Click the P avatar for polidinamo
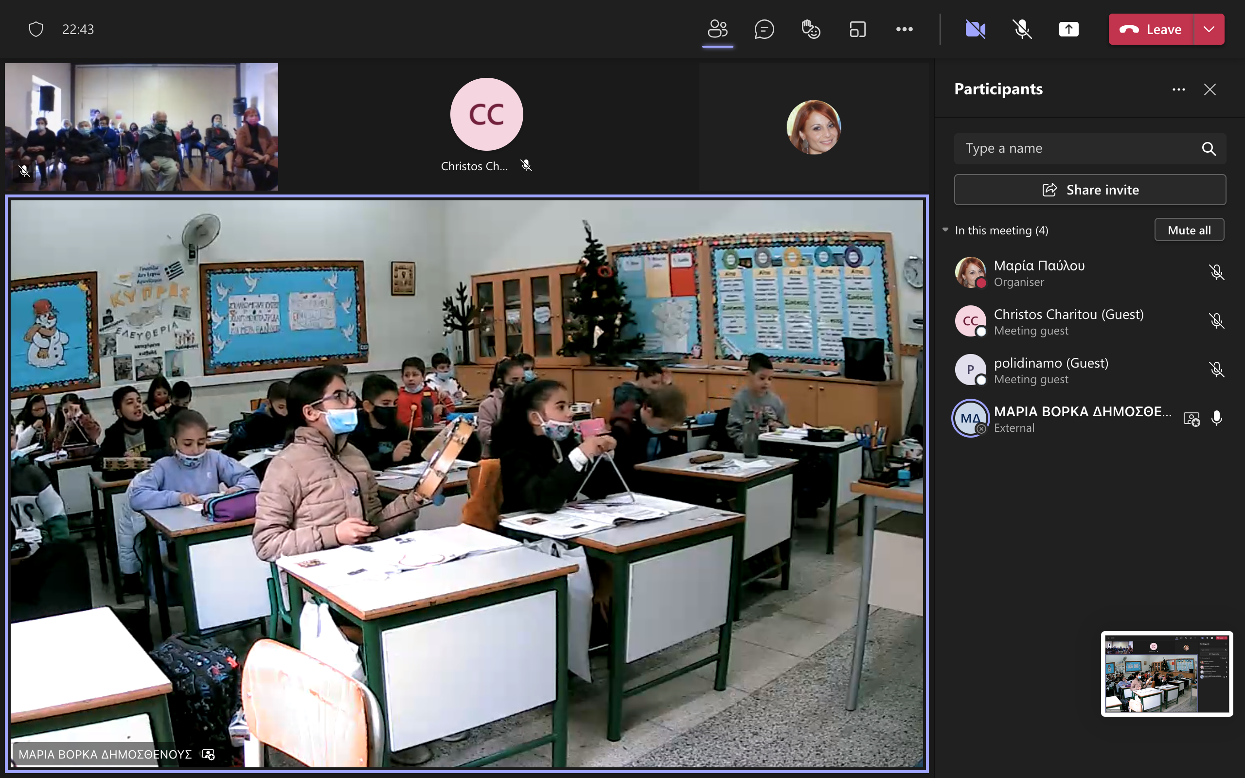This screenshot has height=778, width=1245. click(x=970, y=370)
